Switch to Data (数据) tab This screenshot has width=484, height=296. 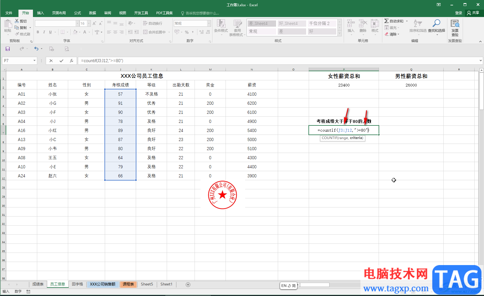pyautogui.click(x=93, y=13)
